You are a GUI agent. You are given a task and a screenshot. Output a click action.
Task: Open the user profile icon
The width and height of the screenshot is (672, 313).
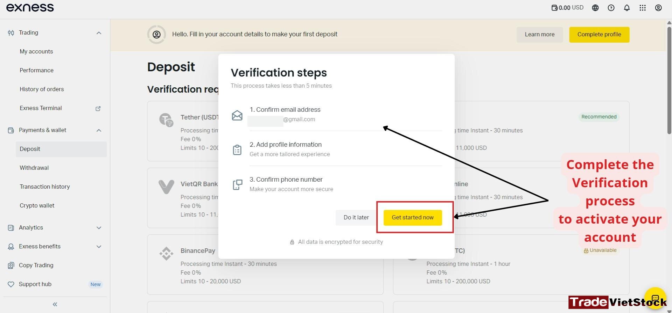pyautogui.click(x=658, y=8)
